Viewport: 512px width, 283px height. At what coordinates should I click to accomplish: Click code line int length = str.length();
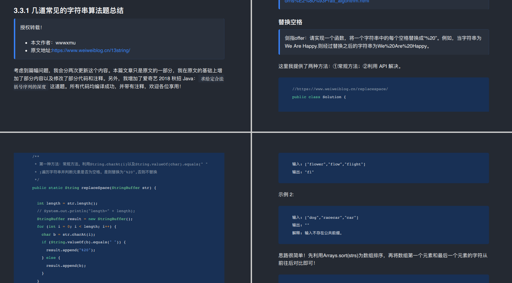pyautogui.click(x=67, y=203)
